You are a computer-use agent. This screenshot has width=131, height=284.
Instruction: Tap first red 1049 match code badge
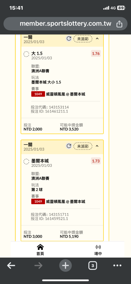38,94
